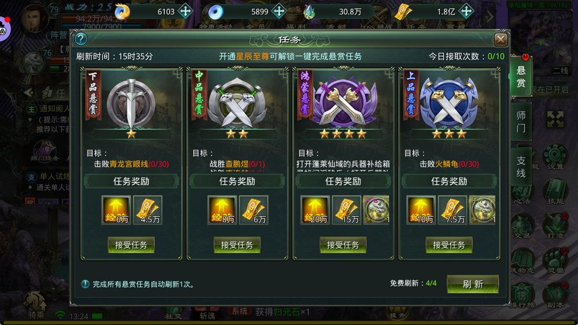Expand the top bar right arrow
This screenshot has height=325, width=578.
[490, 16]
